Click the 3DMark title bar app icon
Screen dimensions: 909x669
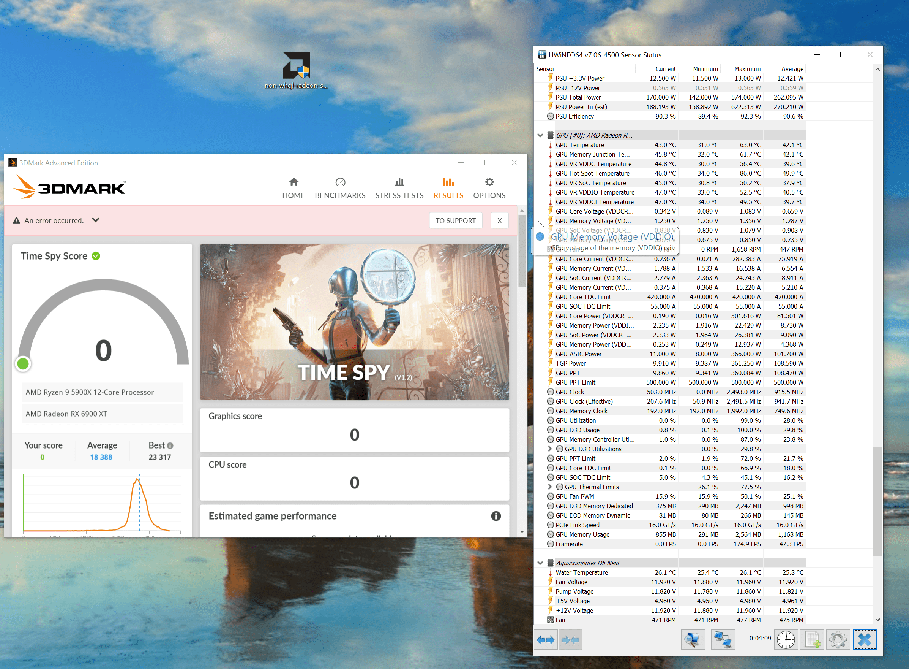pyautogui.click(x=13, y=162)
